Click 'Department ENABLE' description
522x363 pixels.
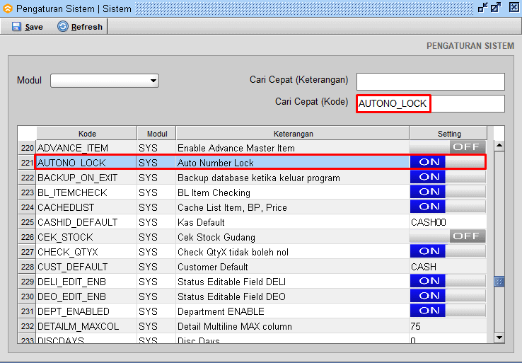click(x=221, y=311)
